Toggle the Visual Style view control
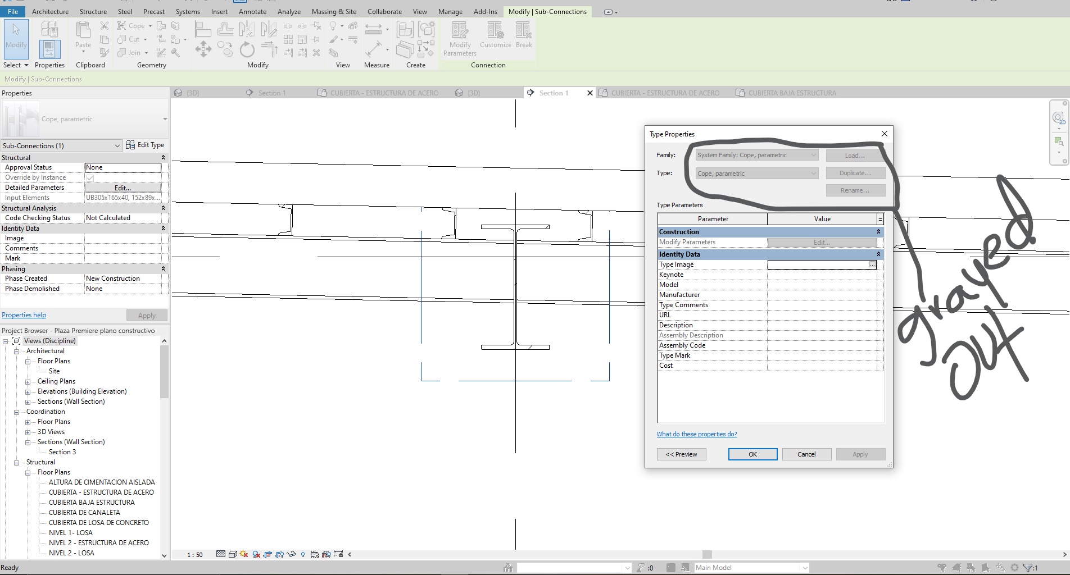The image size is (1070, 575). [x=232, y=554]
